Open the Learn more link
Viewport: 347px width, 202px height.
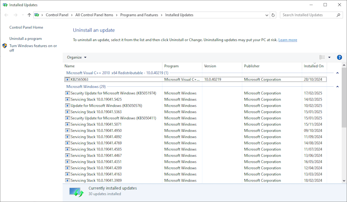coord(288,40)
